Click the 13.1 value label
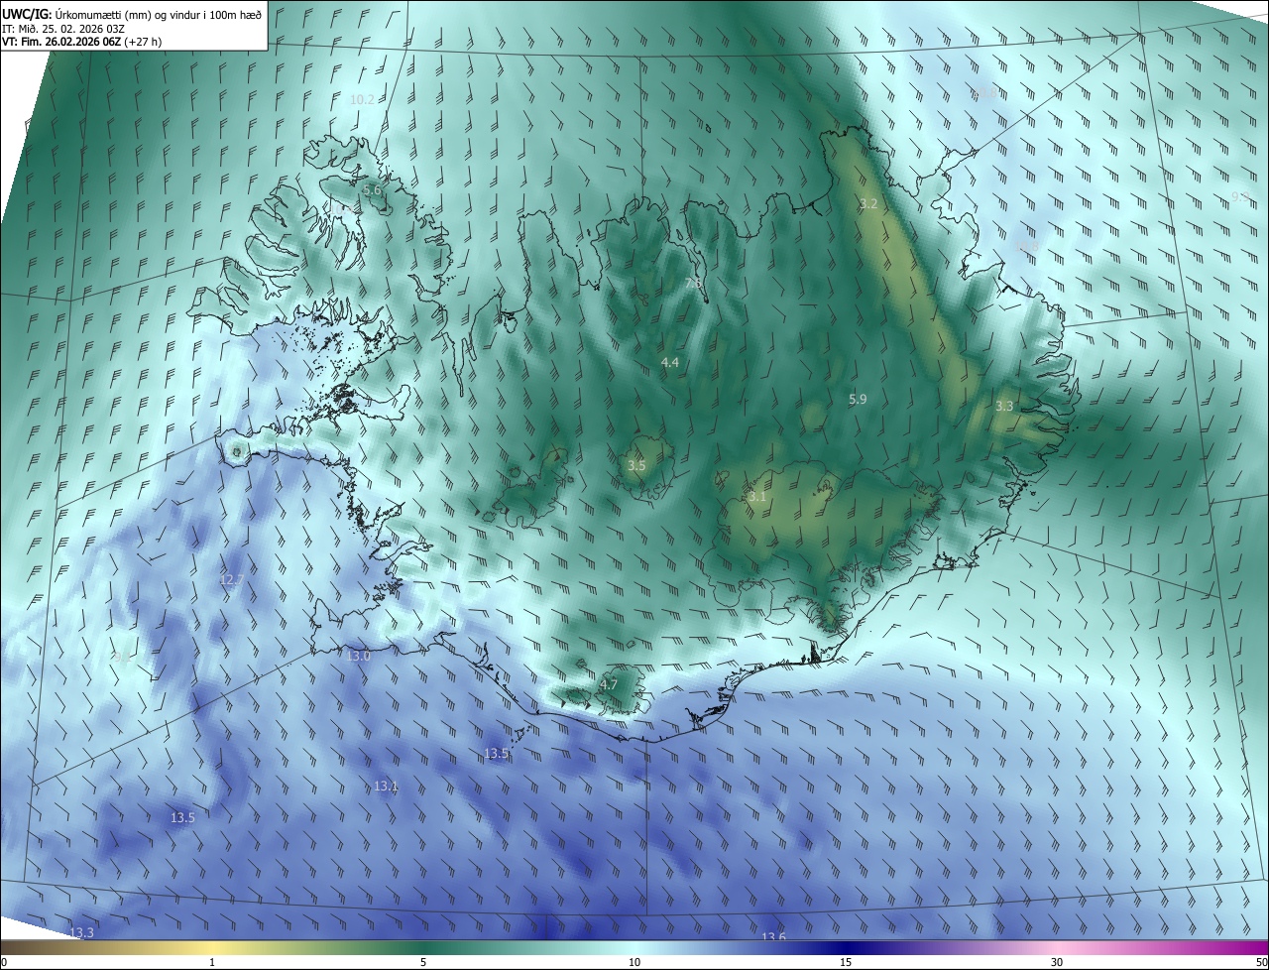The width and height of the screenshot is (1269, 970). (x=386, y=787)
